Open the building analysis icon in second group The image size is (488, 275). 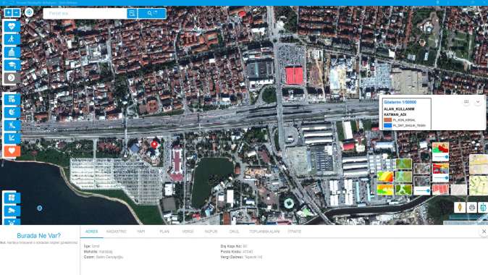12,99
